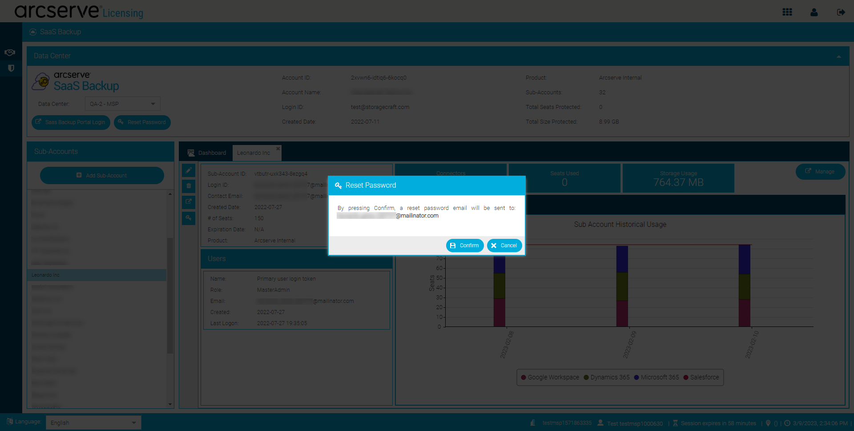Click the 2023-02-09 chart bar
The image size is (854, 431).
click(x=622, y=286)
